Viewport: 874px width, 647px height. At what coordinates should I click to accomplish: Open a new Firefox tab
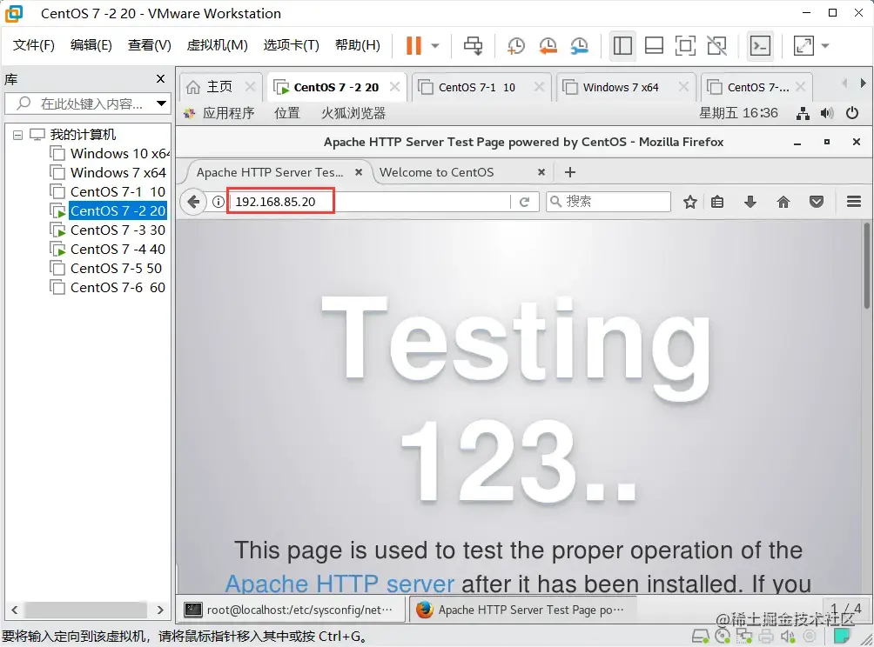coord(569,172)
